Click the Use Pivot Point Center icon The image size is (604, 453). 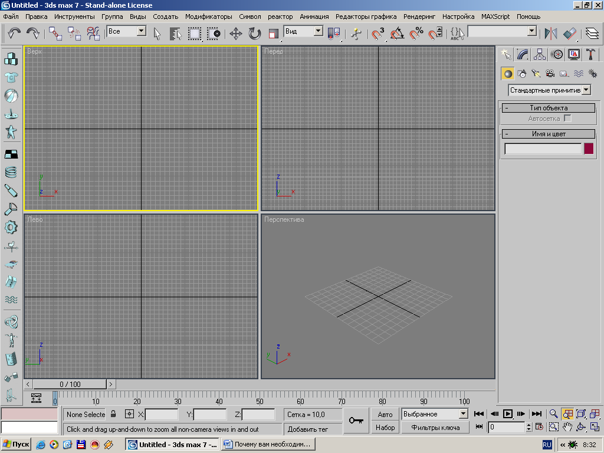pos(334,33)
